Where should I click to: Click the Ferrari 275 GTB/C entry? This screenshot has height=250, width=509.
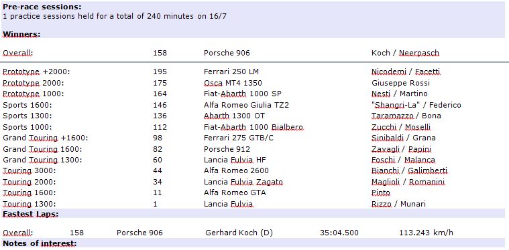coord(239,138)
